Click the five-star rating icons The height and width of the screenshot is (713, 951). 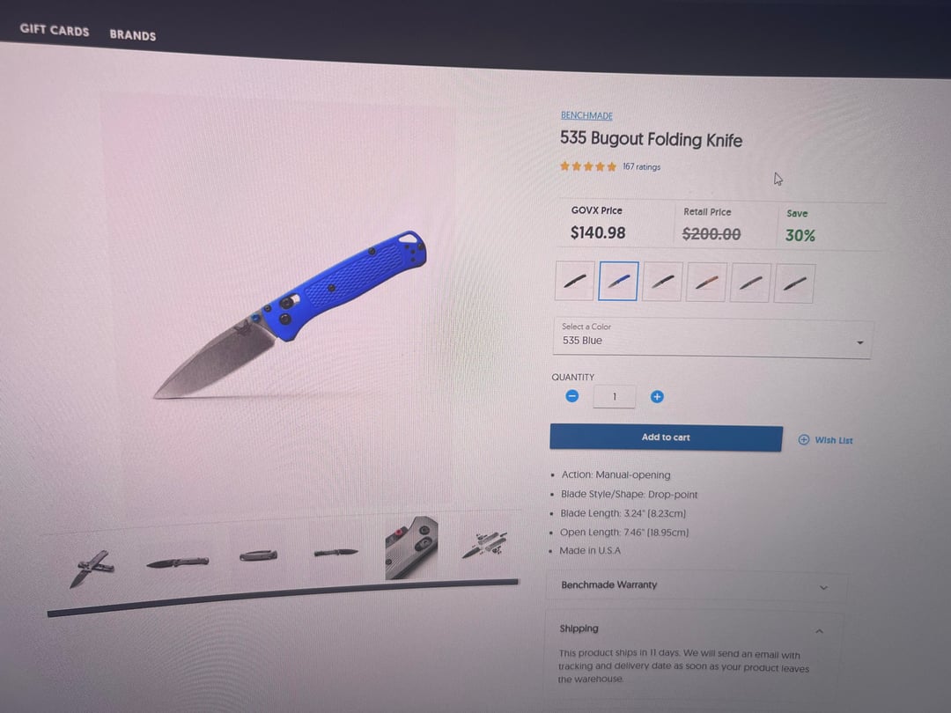pyautogui.click(x=587, y=166)
